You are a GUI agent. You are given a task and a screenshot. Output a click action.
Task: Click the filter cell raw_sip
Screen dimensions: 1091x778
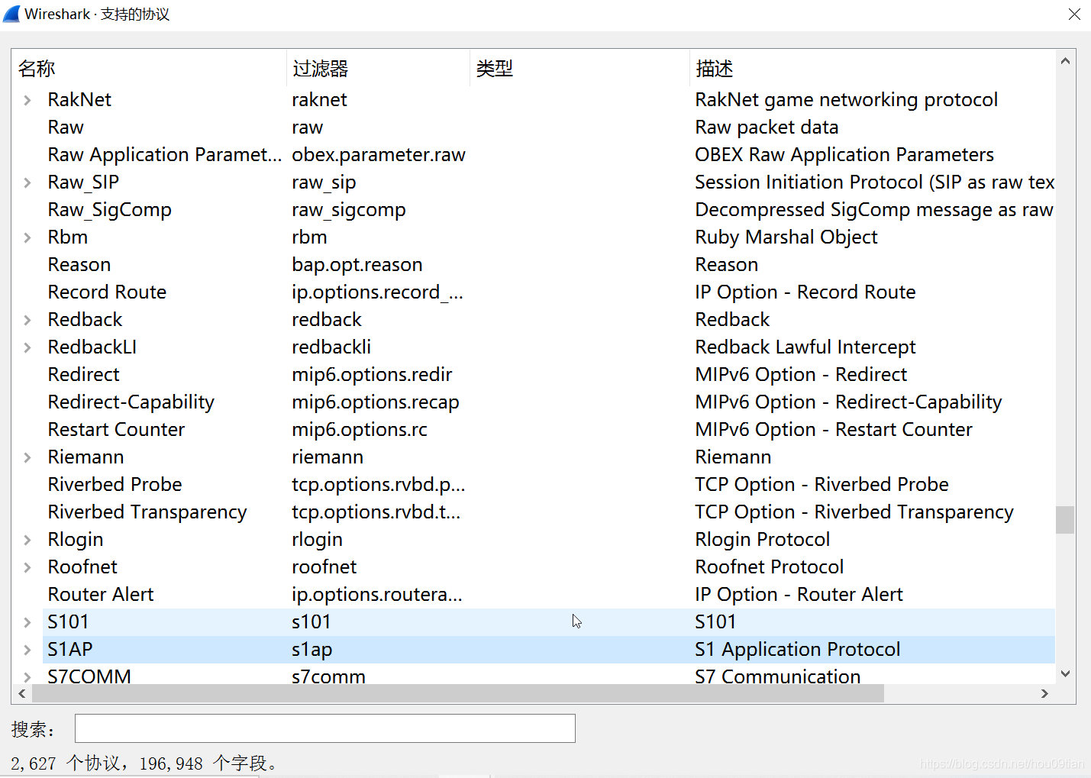(324, 182)
